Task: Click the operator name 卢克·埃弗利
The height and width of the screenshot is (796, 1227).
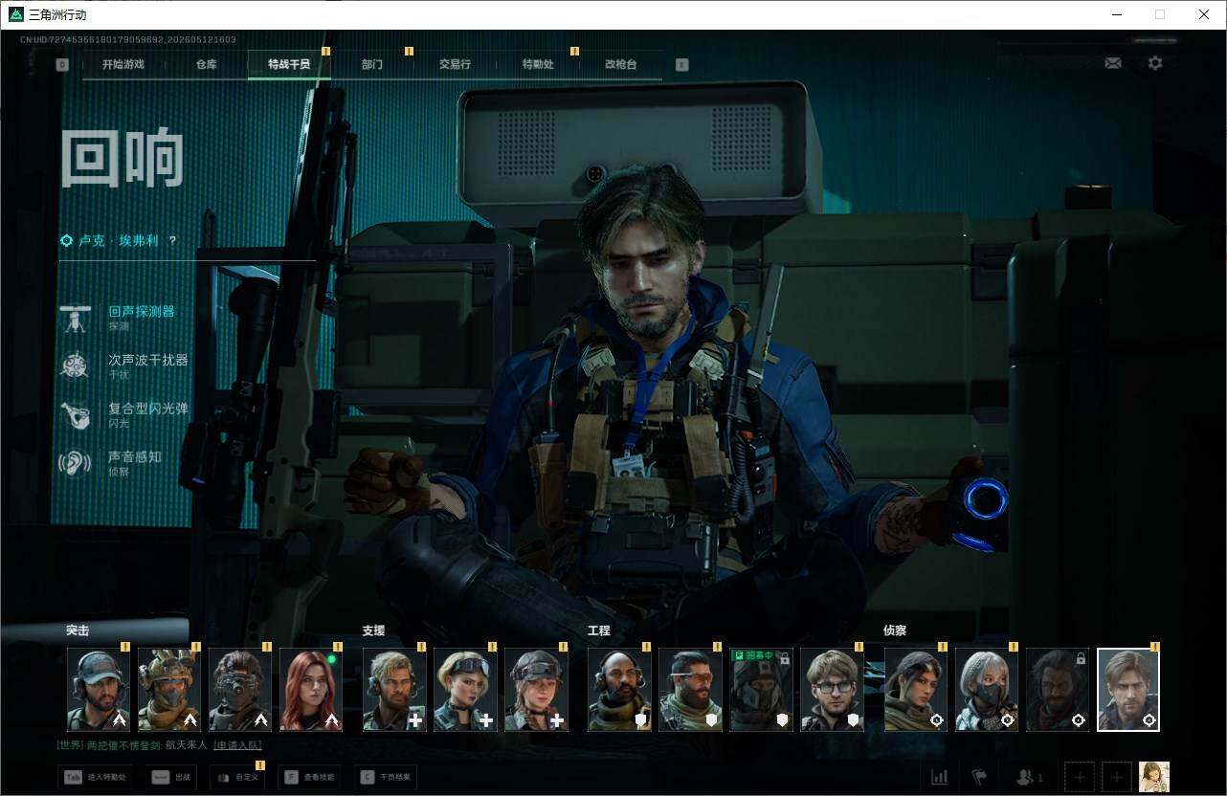Action: tap(121, 241)
